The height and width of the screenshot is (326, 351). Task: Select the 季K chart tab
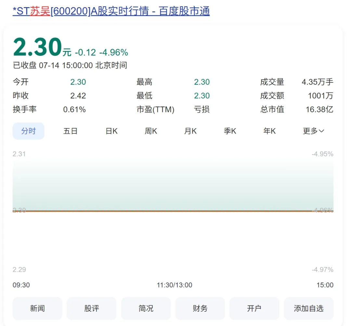tap(230, 131)
